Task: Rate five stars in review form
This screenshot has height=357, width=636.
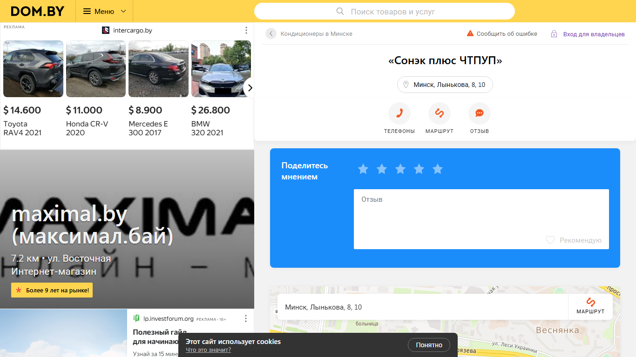Action: 438,169
